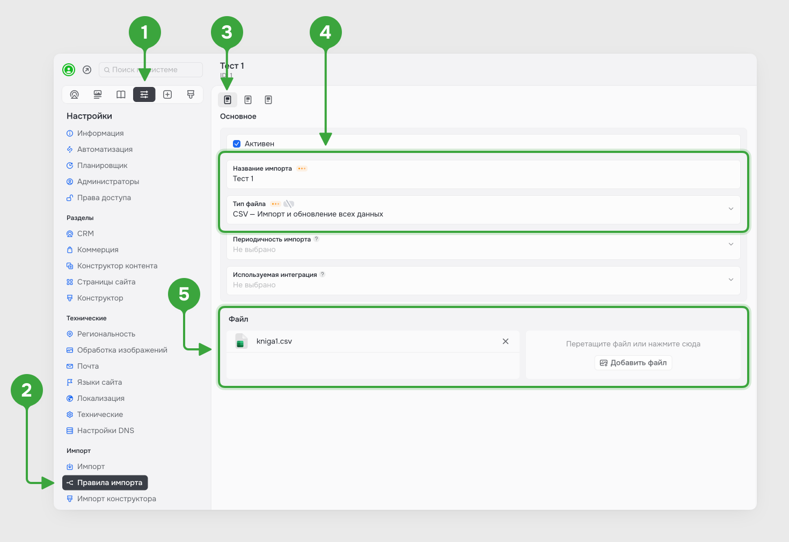Open the third document tab icon
Screen dimensions: 789x542
268,100
